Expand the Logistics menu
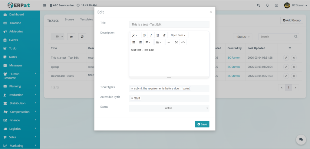Viewport: 310px width, 149px height. 20,129
